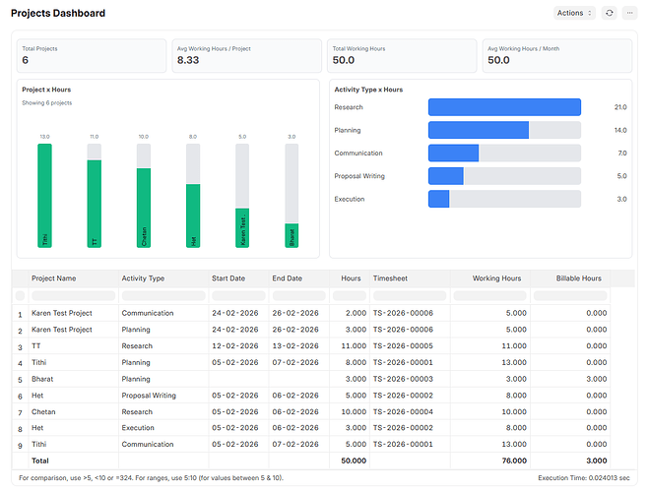Click the Activity Type filter field
Image resolution: width=649 pixels, height=492 pixels.
point(162,295)
